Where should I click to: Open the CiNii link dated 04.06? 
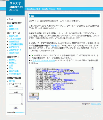pyautogui.click(x=55, y=75)
